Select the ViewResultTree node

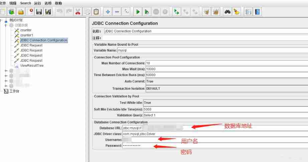(32, 66)
